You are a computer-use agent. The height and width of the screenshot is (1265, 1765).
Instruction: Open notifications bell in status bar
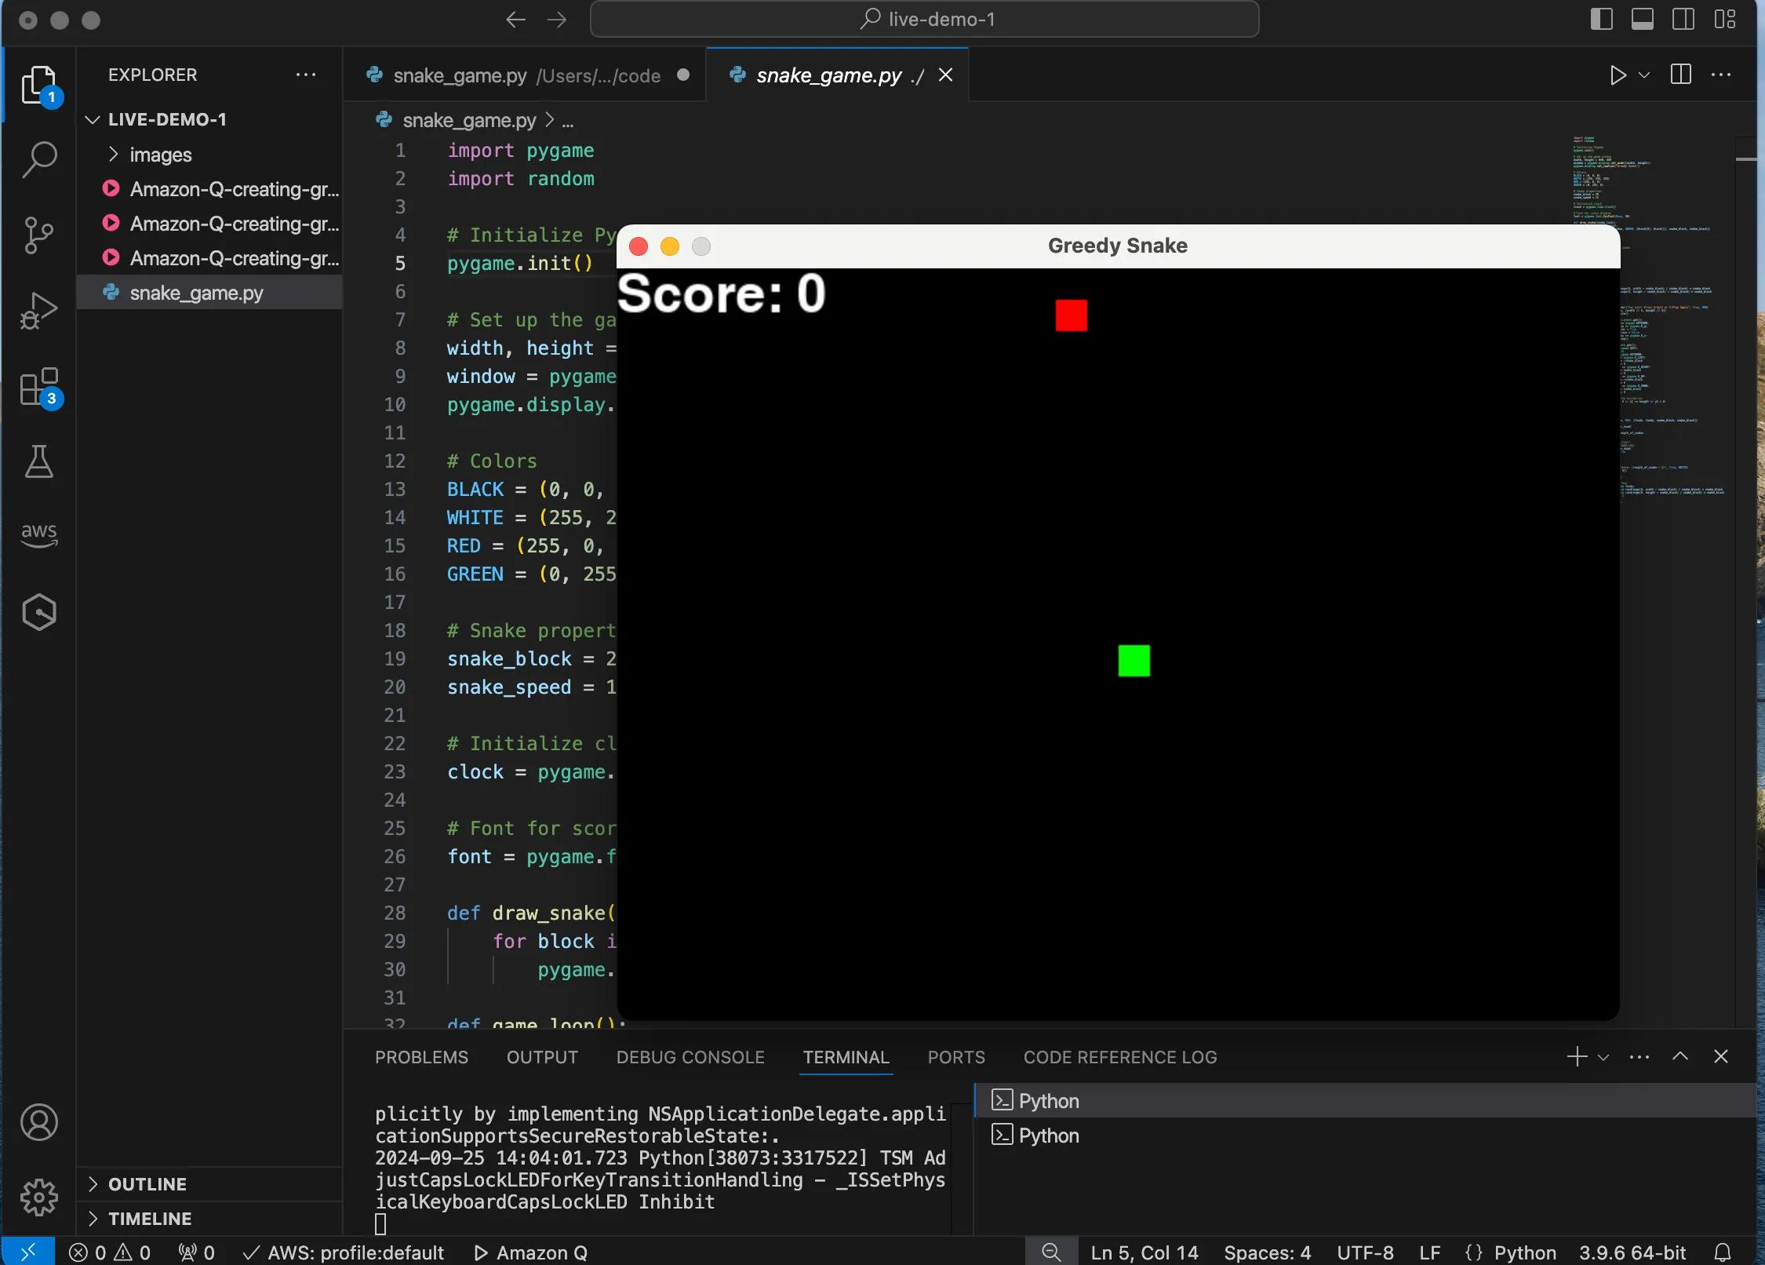(x=1723, y=1252)
